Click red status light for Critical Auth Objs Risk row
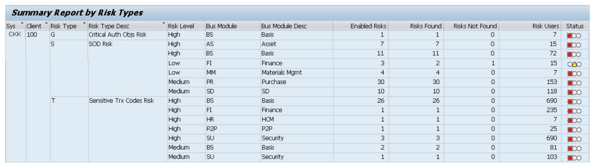 (574, 35)
